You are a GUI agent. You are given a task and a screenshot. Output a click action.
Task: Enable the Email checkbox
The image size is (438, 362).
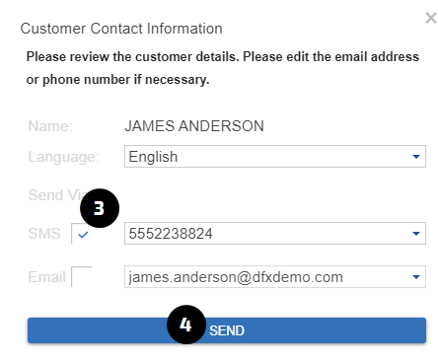[82, 277]
